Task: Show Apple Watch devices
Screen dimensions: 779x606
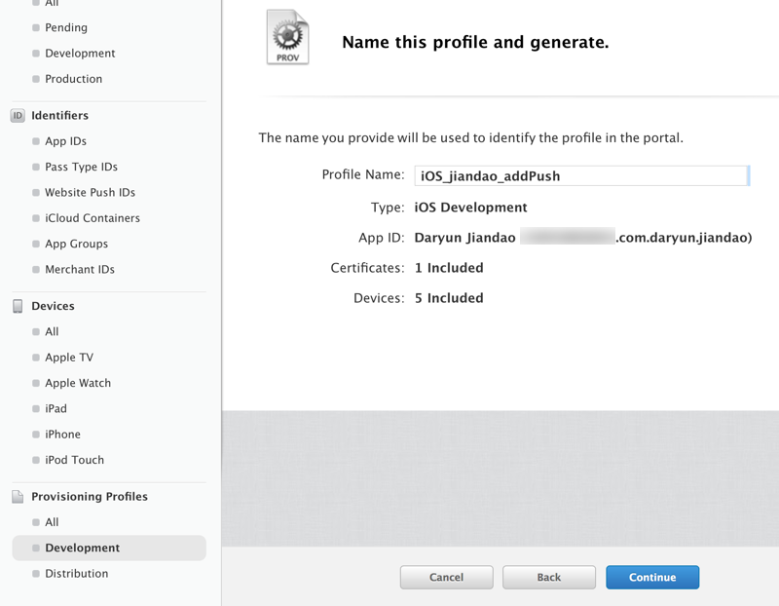Action: (x=78, y=383)
